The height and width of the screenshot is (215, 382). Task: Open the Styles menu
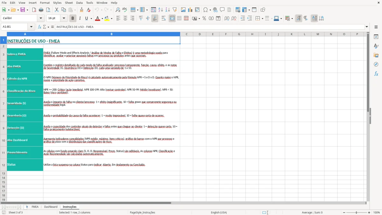tap(57, 3)
